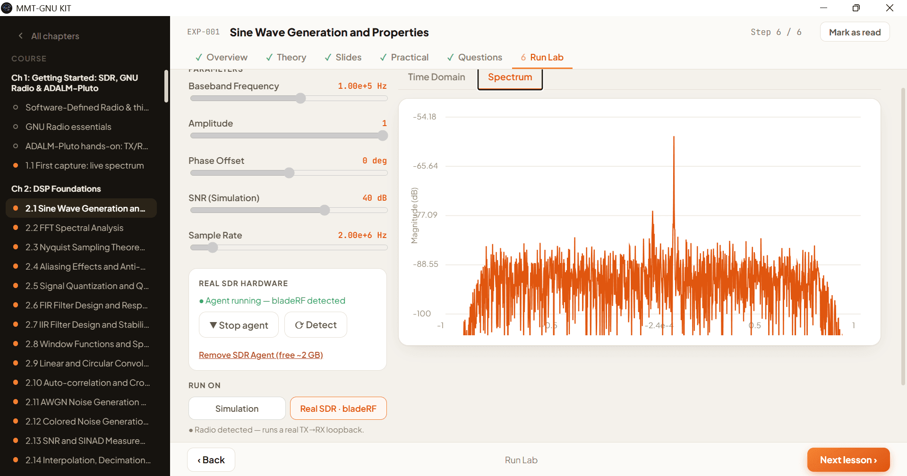The height and width of the screenshot is (476, 907).
Task: Open 2.12 Colored Noise Generation lesson
Action: [x=81, y=421]
